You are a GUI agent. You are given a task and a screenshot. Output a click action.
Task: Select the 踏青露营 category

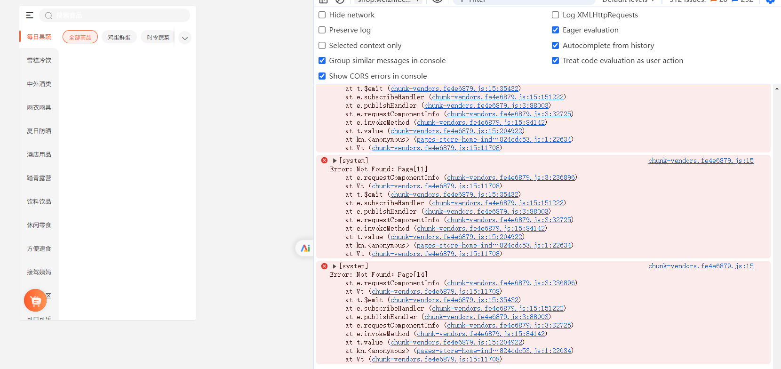coord(39,178)
